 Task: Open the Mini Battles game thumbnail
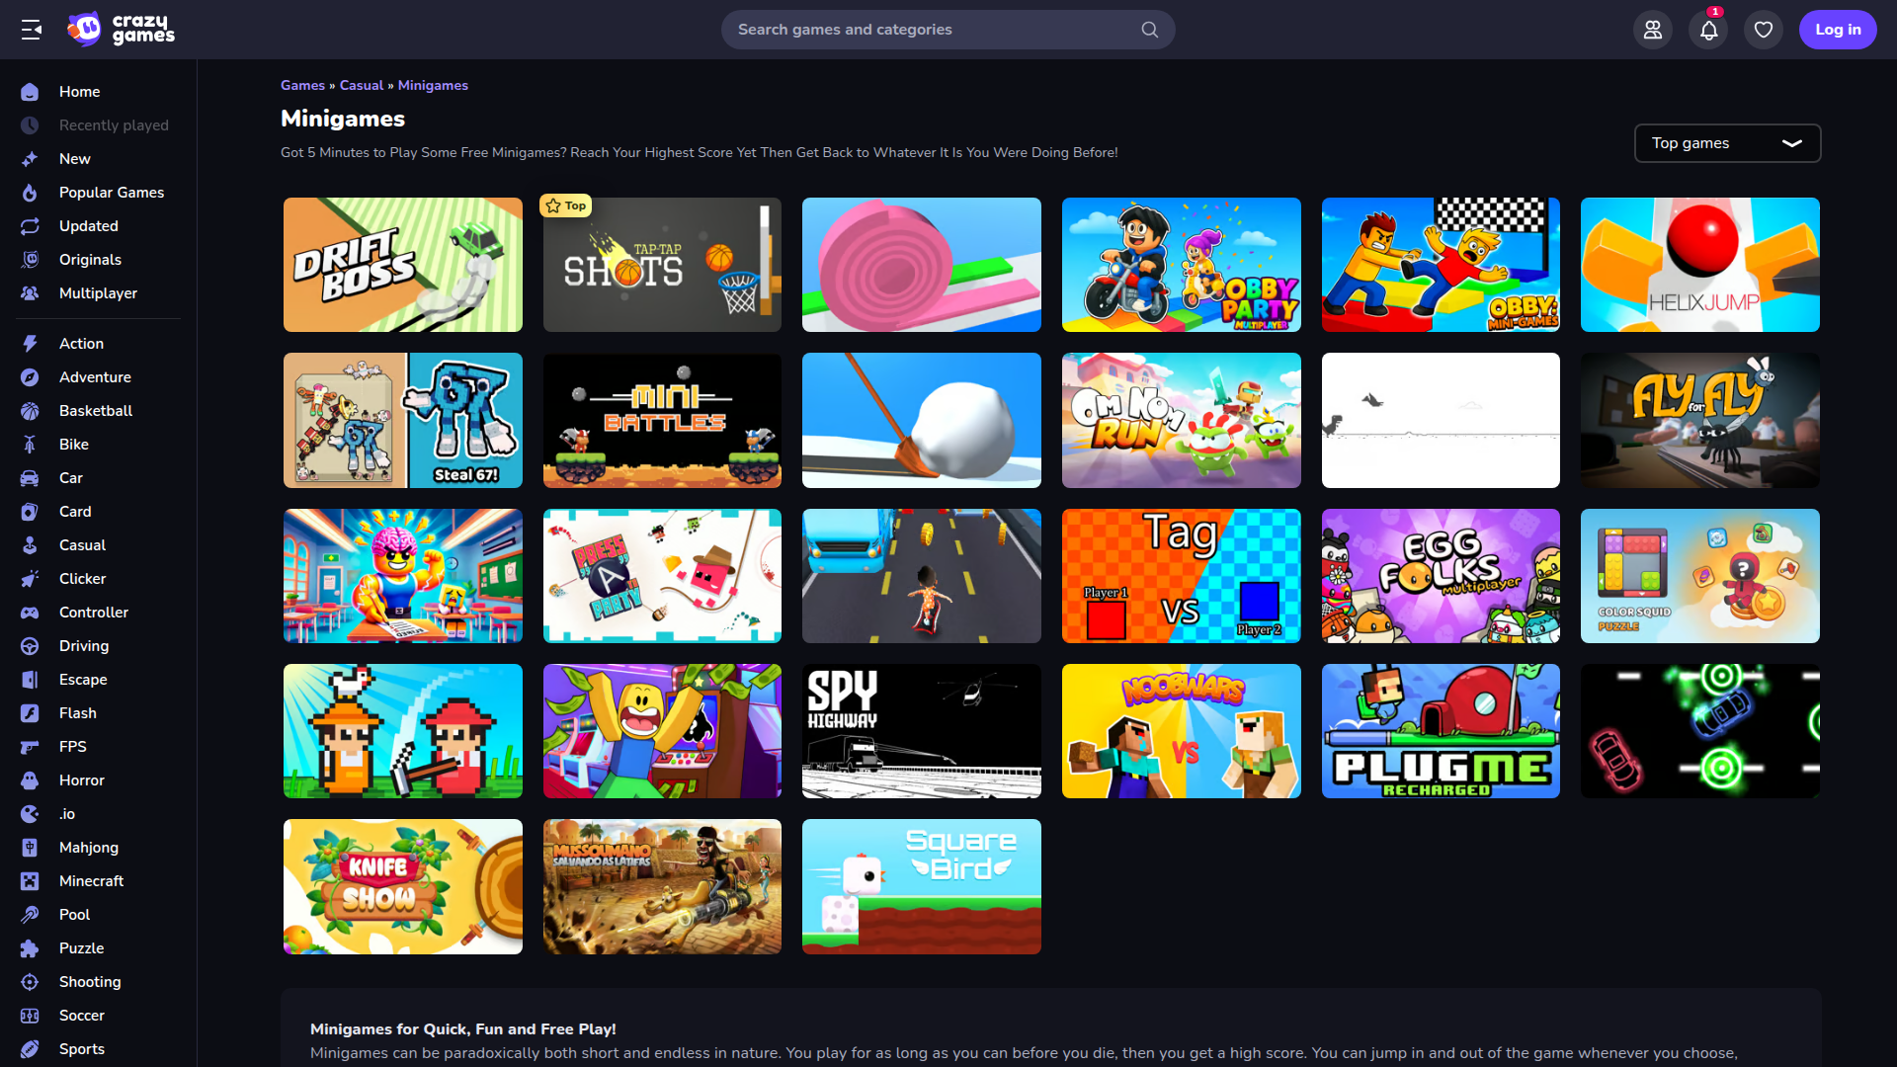point(662,420)
